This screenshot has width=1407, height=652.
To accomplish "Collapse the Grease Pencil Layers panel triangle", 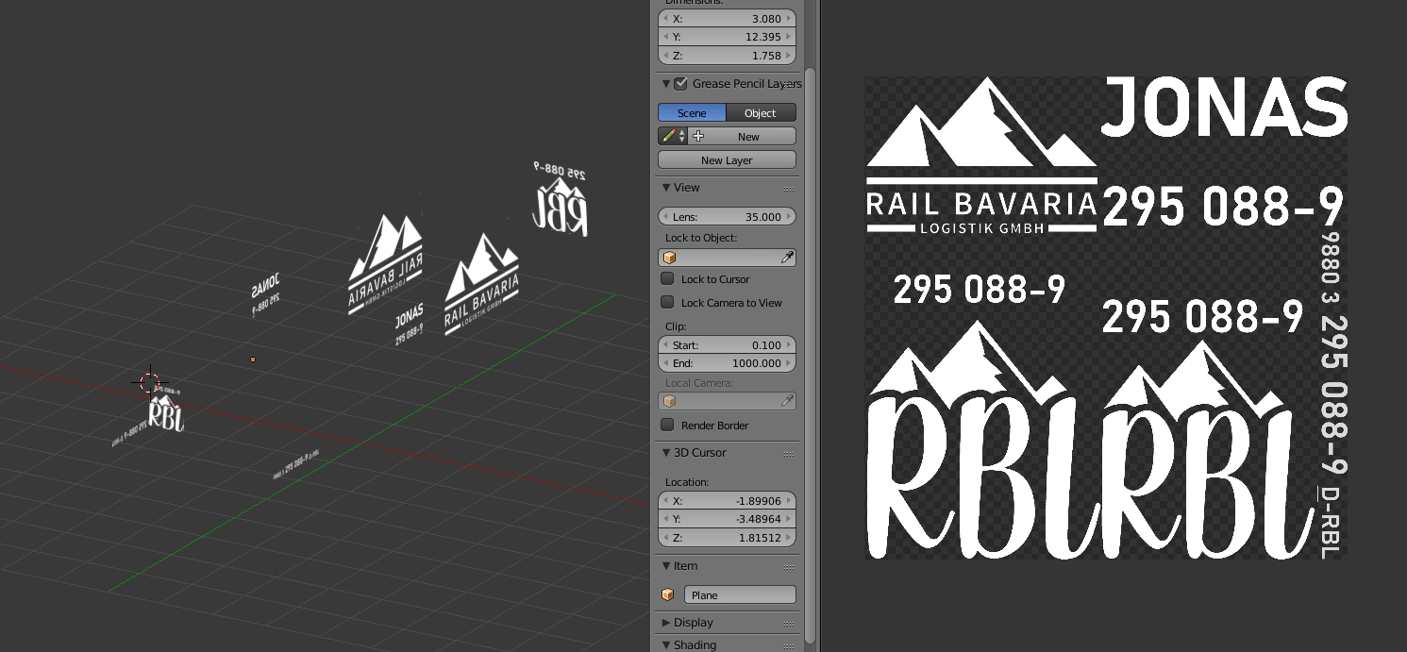I will (x=666, y=84).
